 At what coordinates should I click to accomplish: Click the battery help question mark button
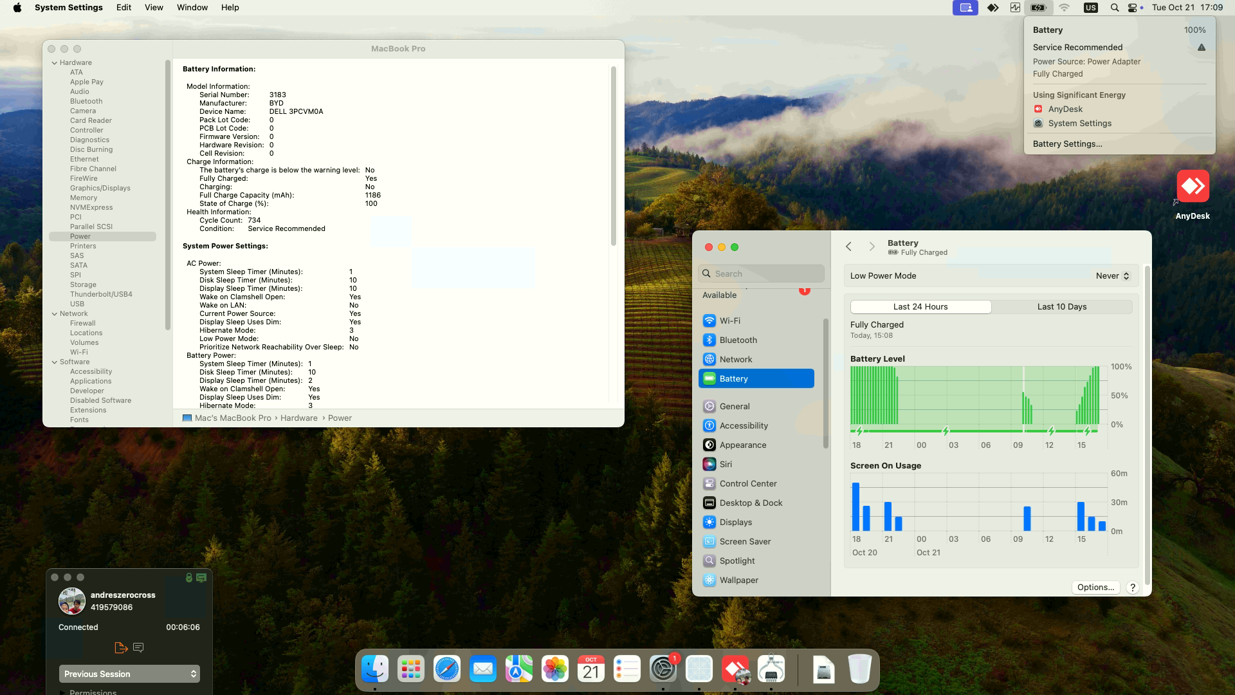(x=1133, y=587)
